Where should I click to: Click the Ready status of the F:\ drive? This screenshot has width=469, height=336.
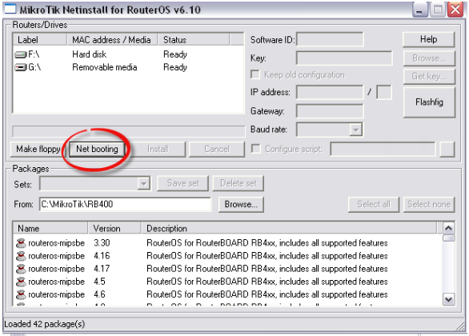point(175,54)
